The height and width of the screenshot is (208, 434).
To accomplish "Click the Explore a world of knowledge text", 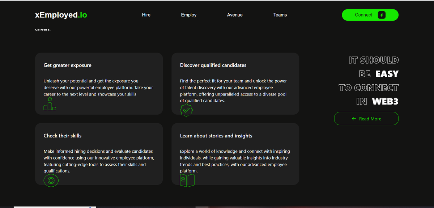I will click(235, 161).
